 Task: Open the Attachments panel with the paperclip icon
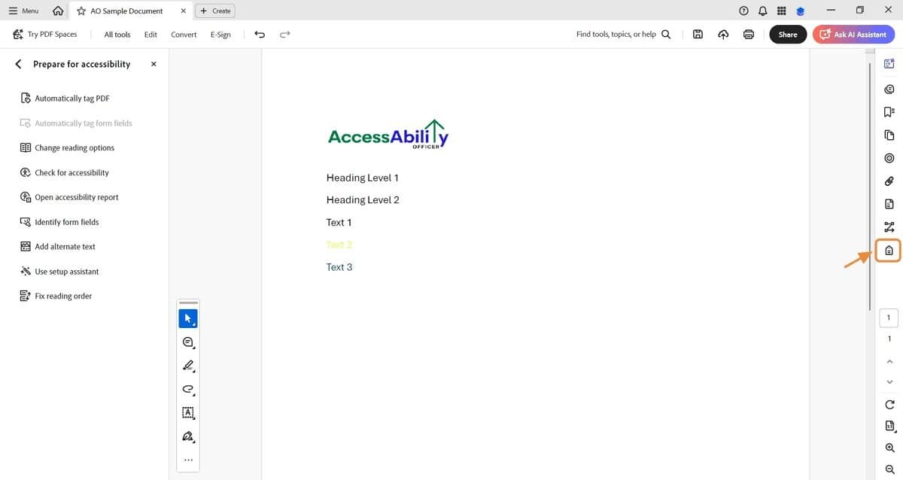point(889,181)
